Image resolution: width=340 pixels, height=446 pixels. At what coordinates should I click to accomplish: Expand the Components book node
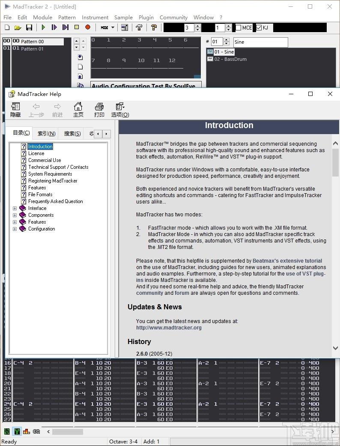coord(15,215)
